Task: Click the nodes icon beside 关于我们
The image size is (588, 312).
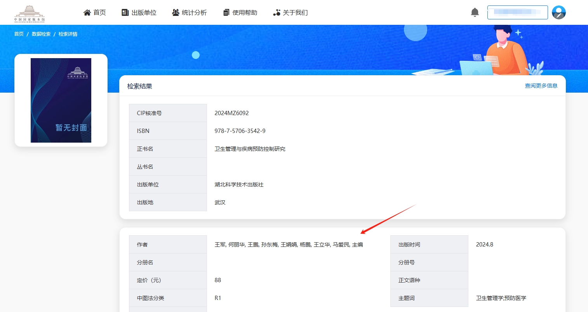Action: (x=277, y=12)
